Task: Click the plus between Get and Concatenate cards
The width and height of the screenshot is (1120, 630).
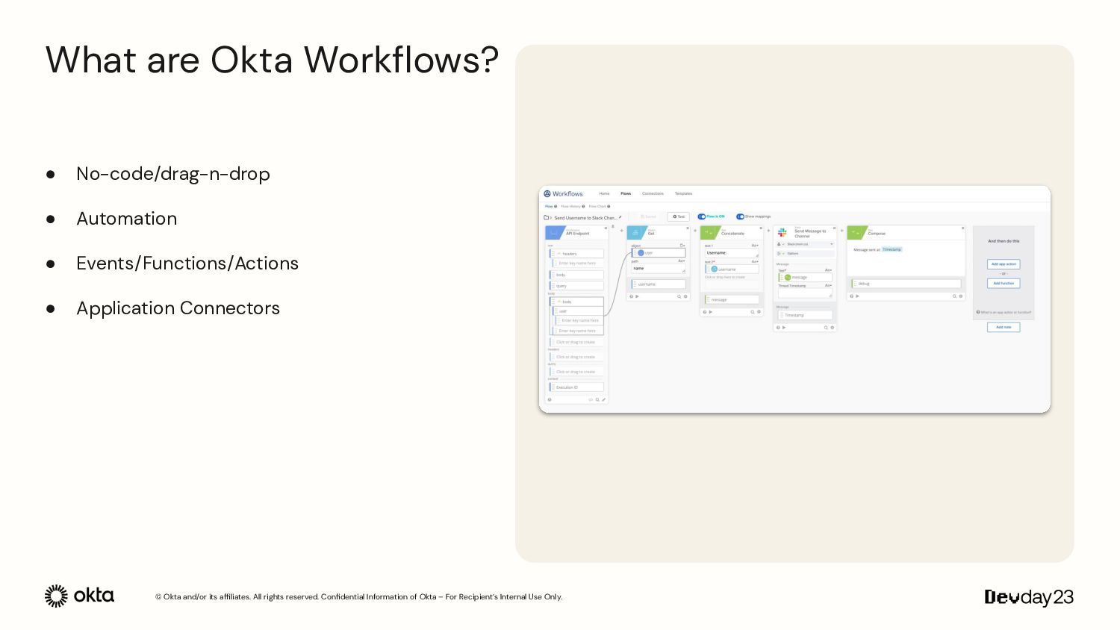Action: coord(695,231)
